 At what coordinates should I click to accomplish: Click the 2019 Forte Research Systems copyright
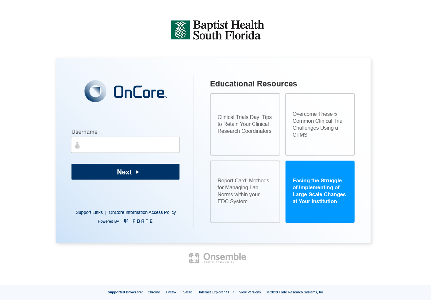tap(295, 292)
